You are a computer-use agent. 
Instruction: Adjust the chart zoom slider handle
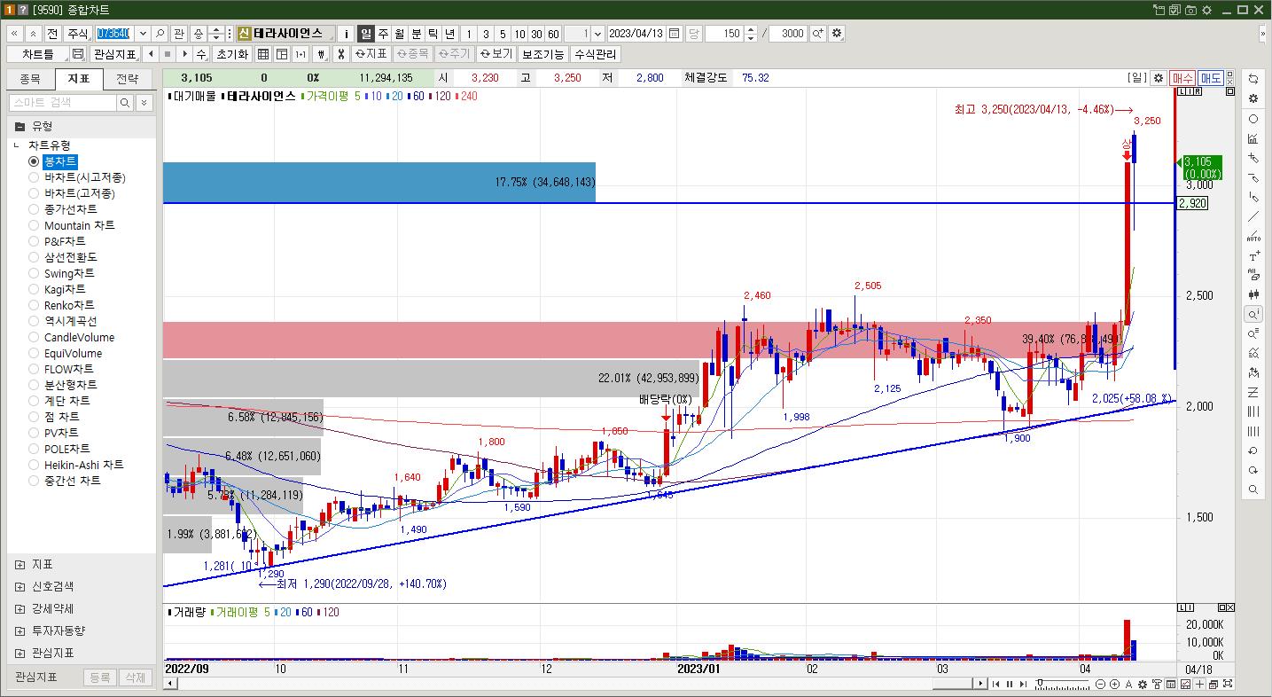[1040, 682]
